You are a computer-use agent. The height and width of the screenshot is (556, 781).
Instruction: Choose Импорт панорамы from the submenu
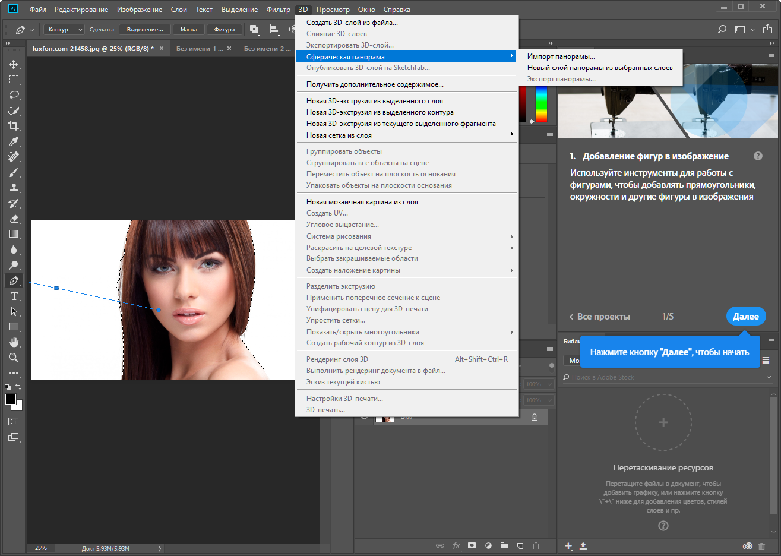pyautogui.click(x=561, y=56)
